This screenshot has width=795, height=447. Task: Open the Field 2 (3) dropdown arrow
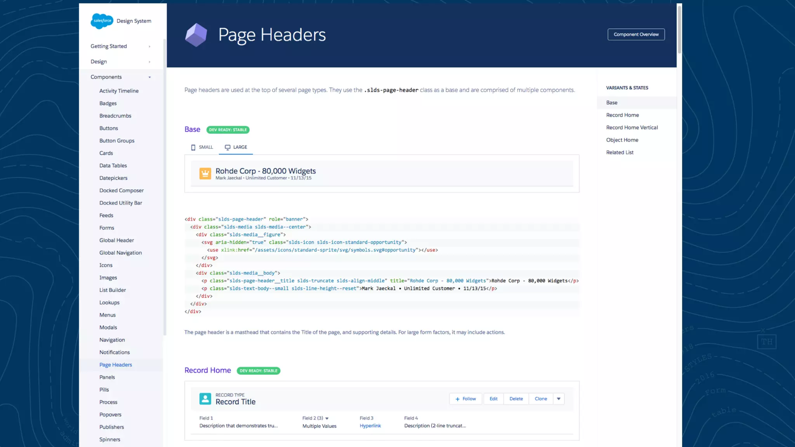pos(327,418)
